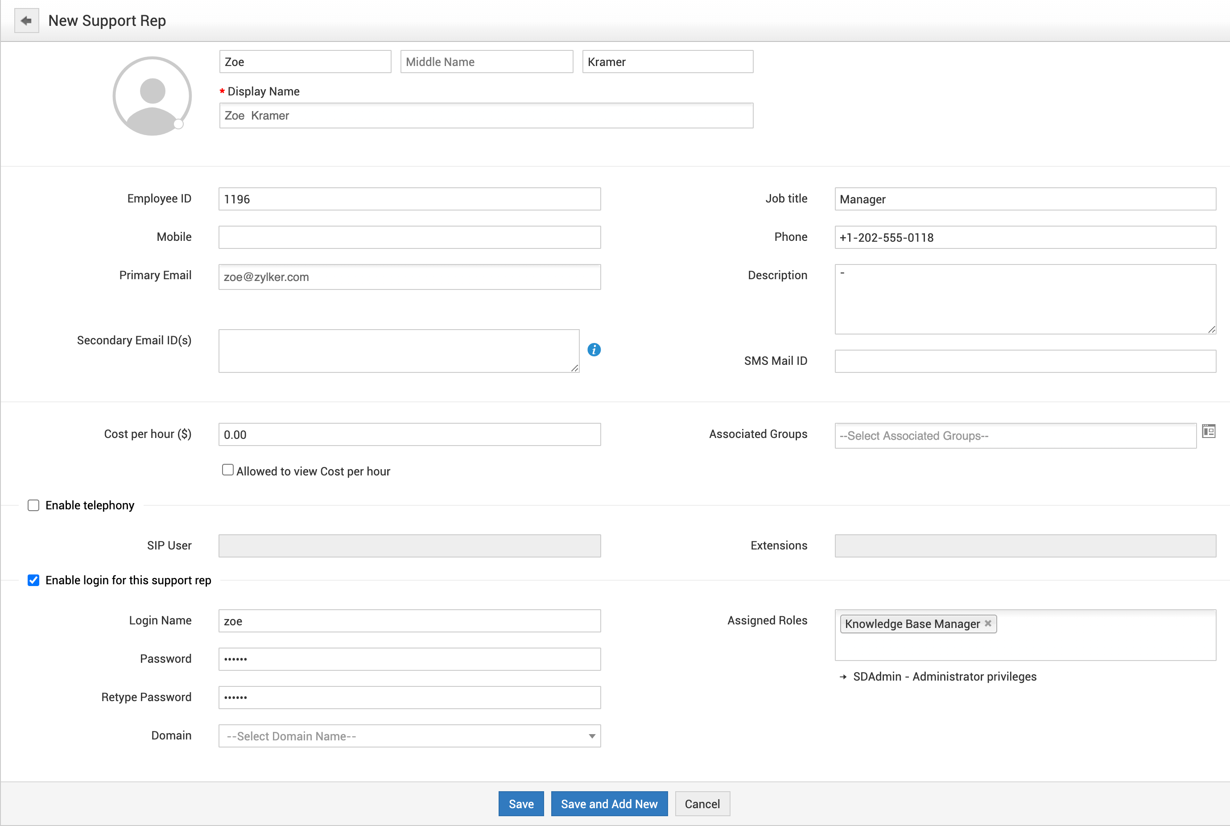Check Allowed to view Cost per hour
The width and height of the screenshot is (1230, 826).
tap(227, 470)
